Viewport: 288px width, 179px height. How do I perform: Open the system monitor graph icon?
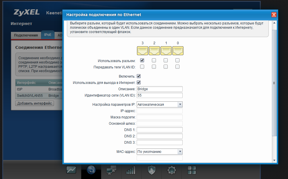point(71,170)
